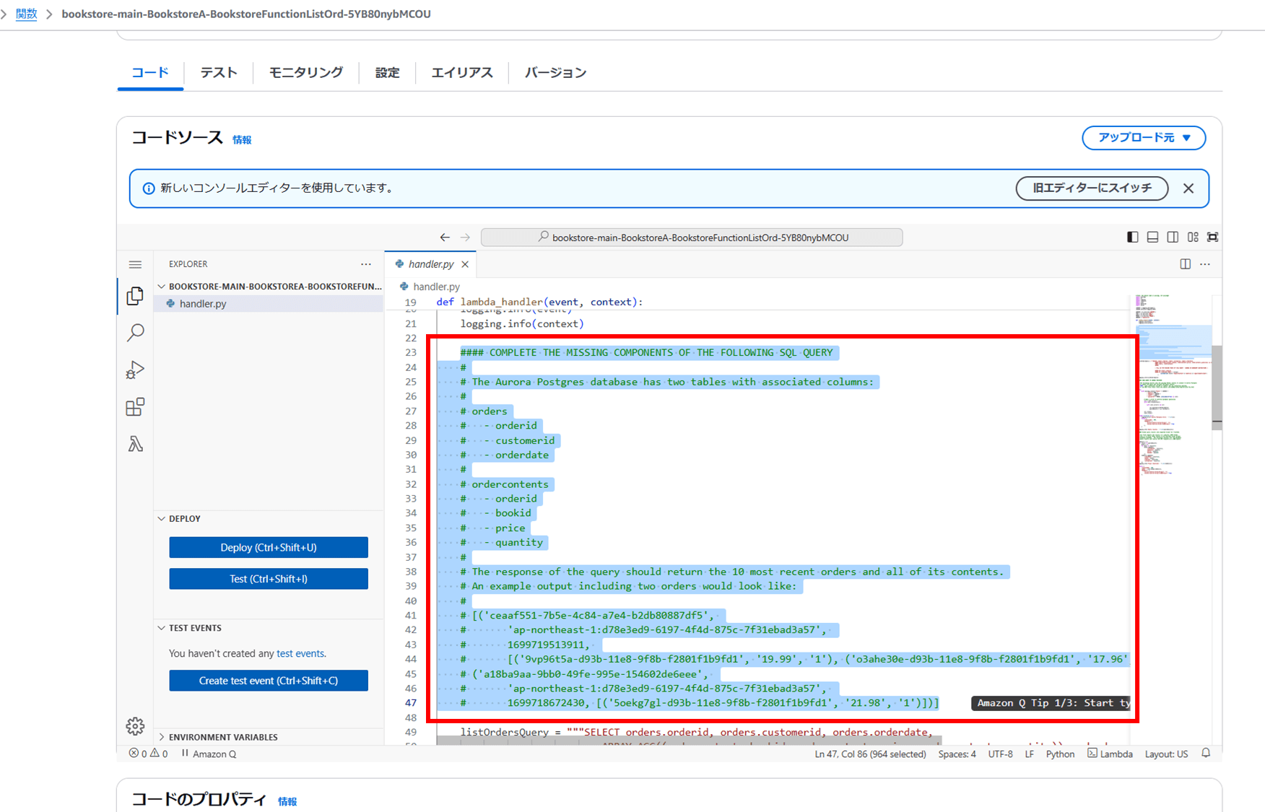Open the Lambda icon in activity bar
The image size is (1265, 812).
(x=135, y=444)
